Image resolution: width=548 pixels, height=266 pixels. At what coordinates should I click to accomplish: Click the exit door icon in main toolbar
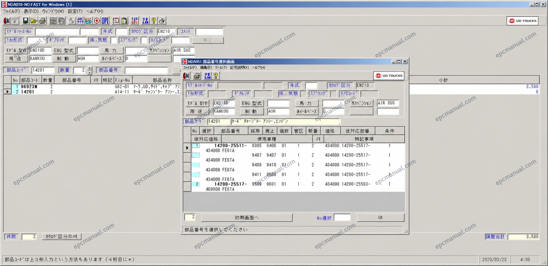click(7, 21)
